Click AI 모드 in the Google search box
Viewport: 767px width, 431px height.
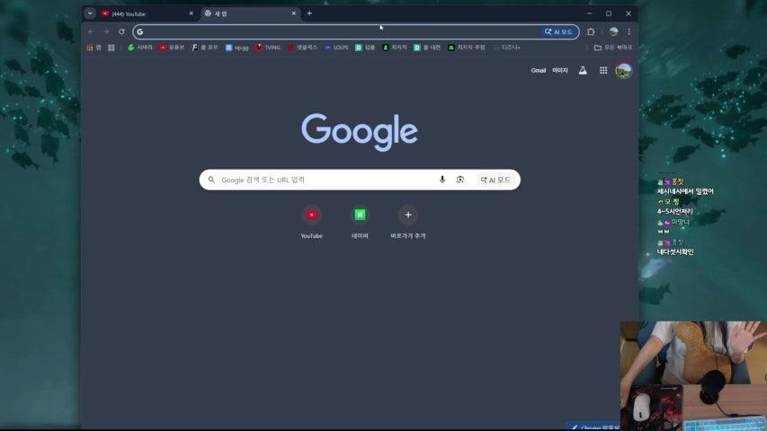[495, 180]
